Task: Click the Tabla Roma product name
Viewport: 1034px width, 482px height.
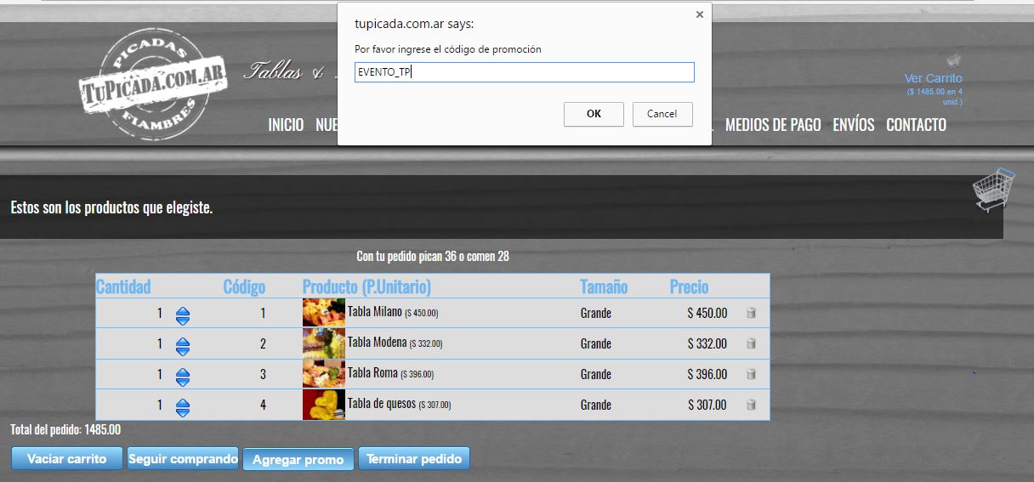Action: (373, 373)
